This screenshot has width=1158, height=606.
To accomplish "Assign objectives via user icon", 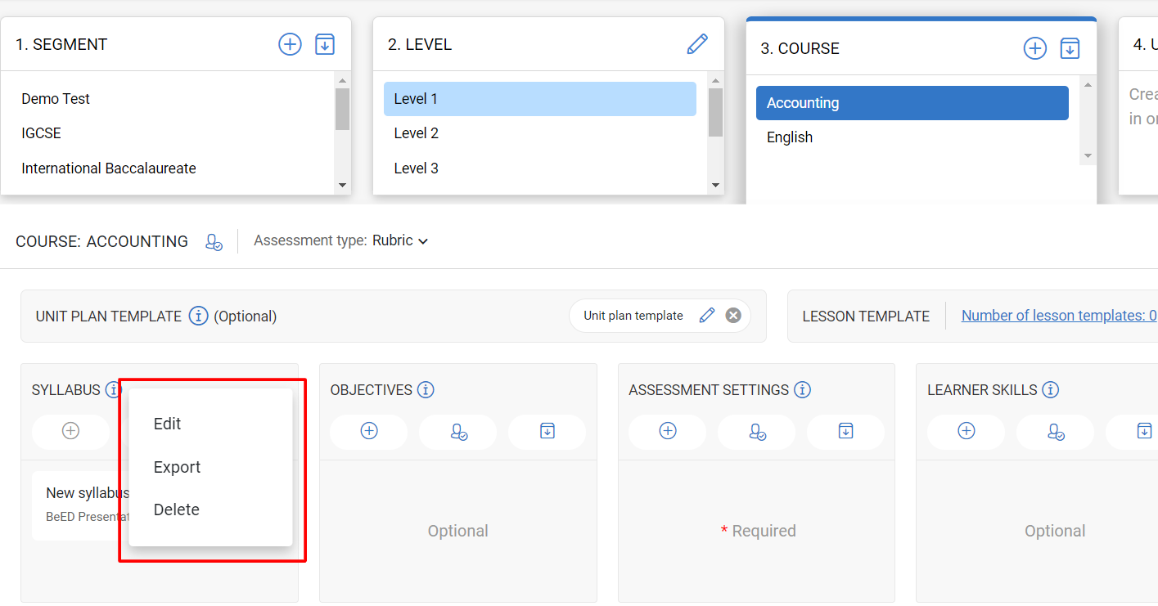I will (x=458, y=431).
